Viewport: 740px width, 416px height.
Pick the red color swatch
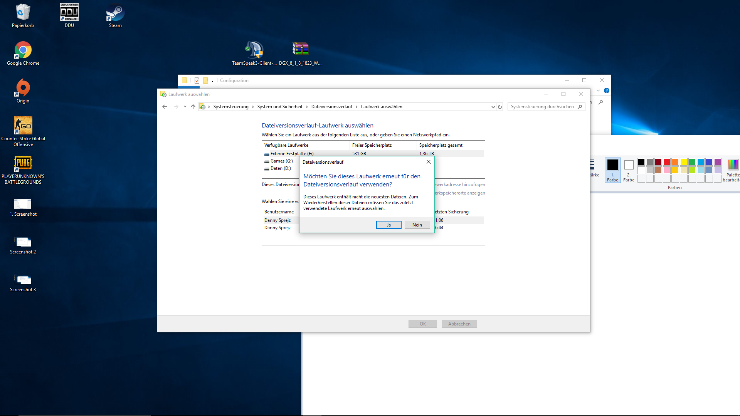tap(667, 162)
